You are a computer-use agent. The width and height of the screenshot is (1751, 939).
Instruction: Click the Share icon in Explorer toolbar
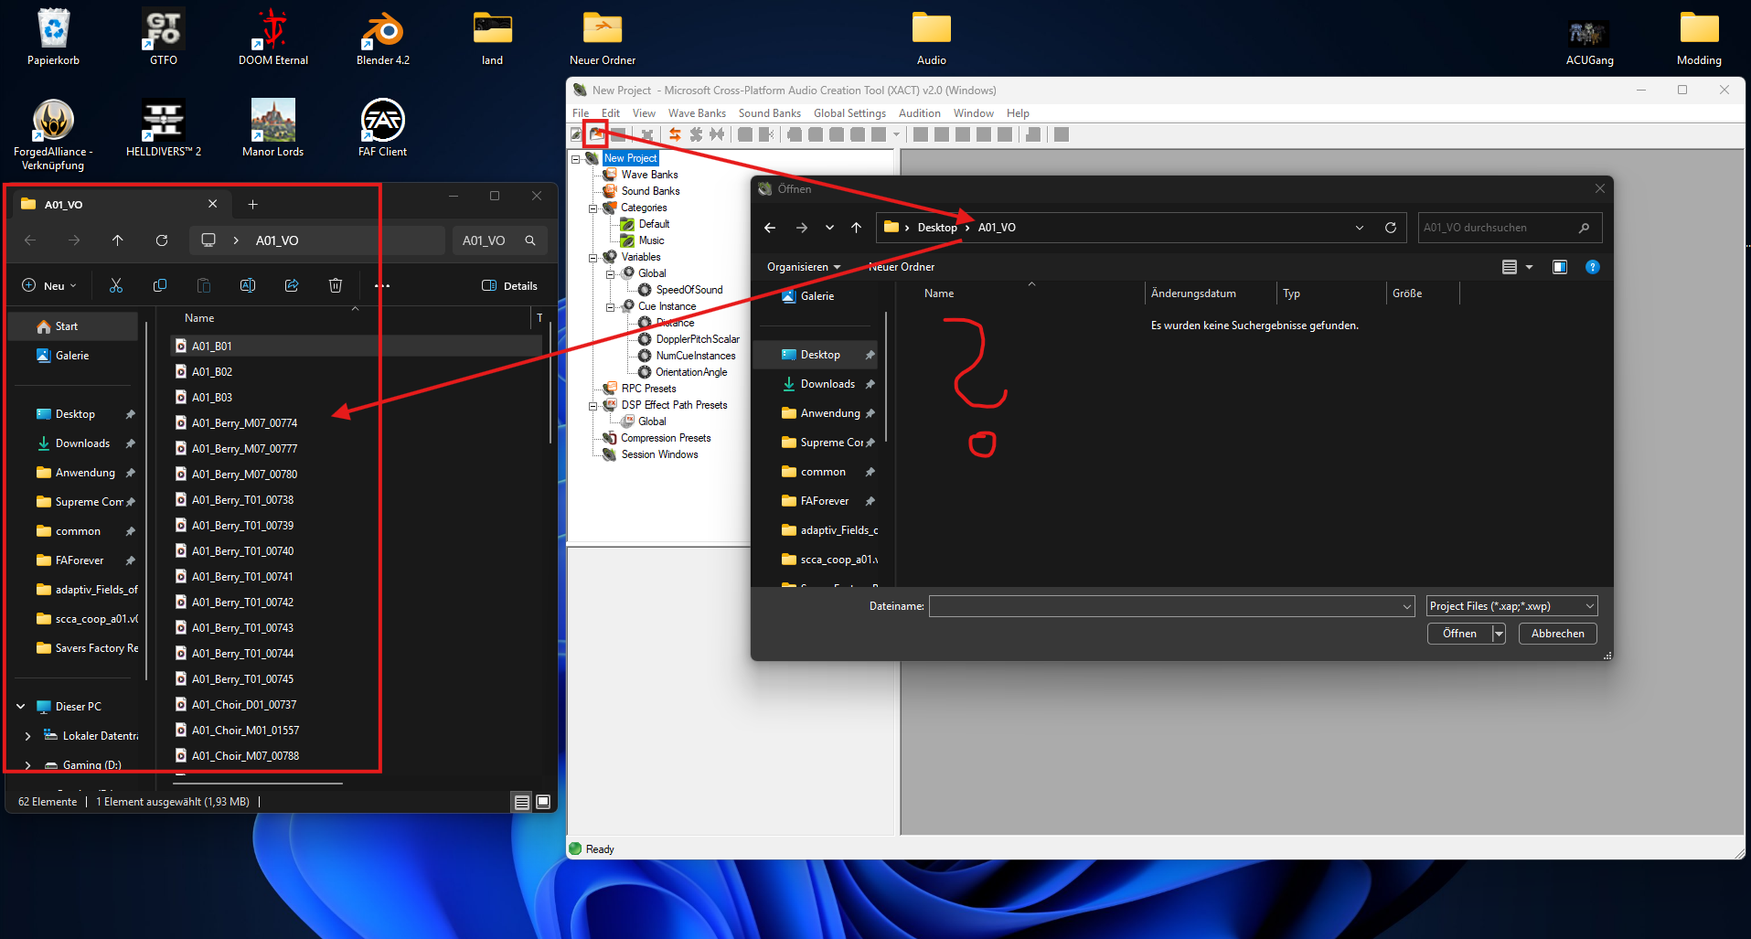[292, 285]
